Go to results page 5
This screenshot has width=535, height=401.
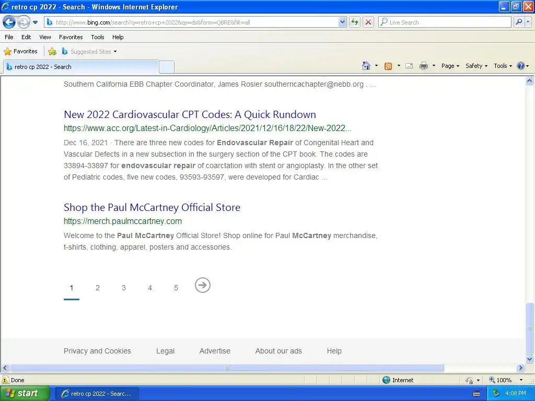coord(176,288)
